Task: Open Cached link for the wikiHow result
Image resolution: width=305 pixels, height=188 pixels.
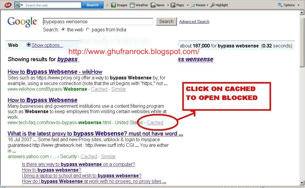Action: pyautogui.click(x=99, y=89)
